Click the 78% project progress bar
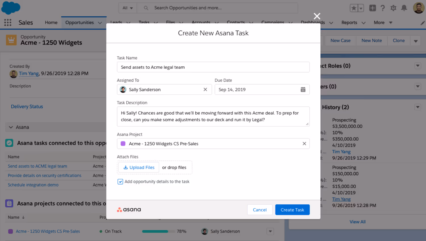426x241 pixels. (x=159, y=231)
